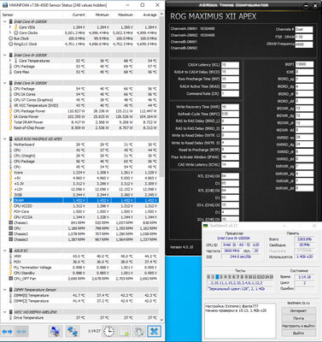Click the Почта button in TestMem5
The width and height of the screenshot is (322, 342).
click(298, 318)
